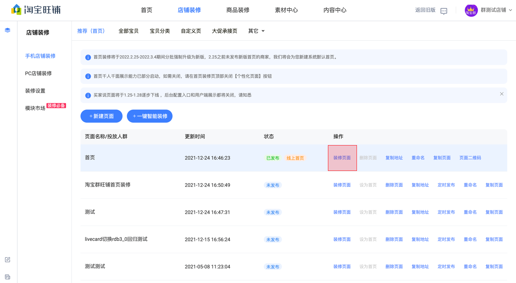Select 店铺装修 in top navigation
This screenshot has width=516, height=283.
point(189,10)
